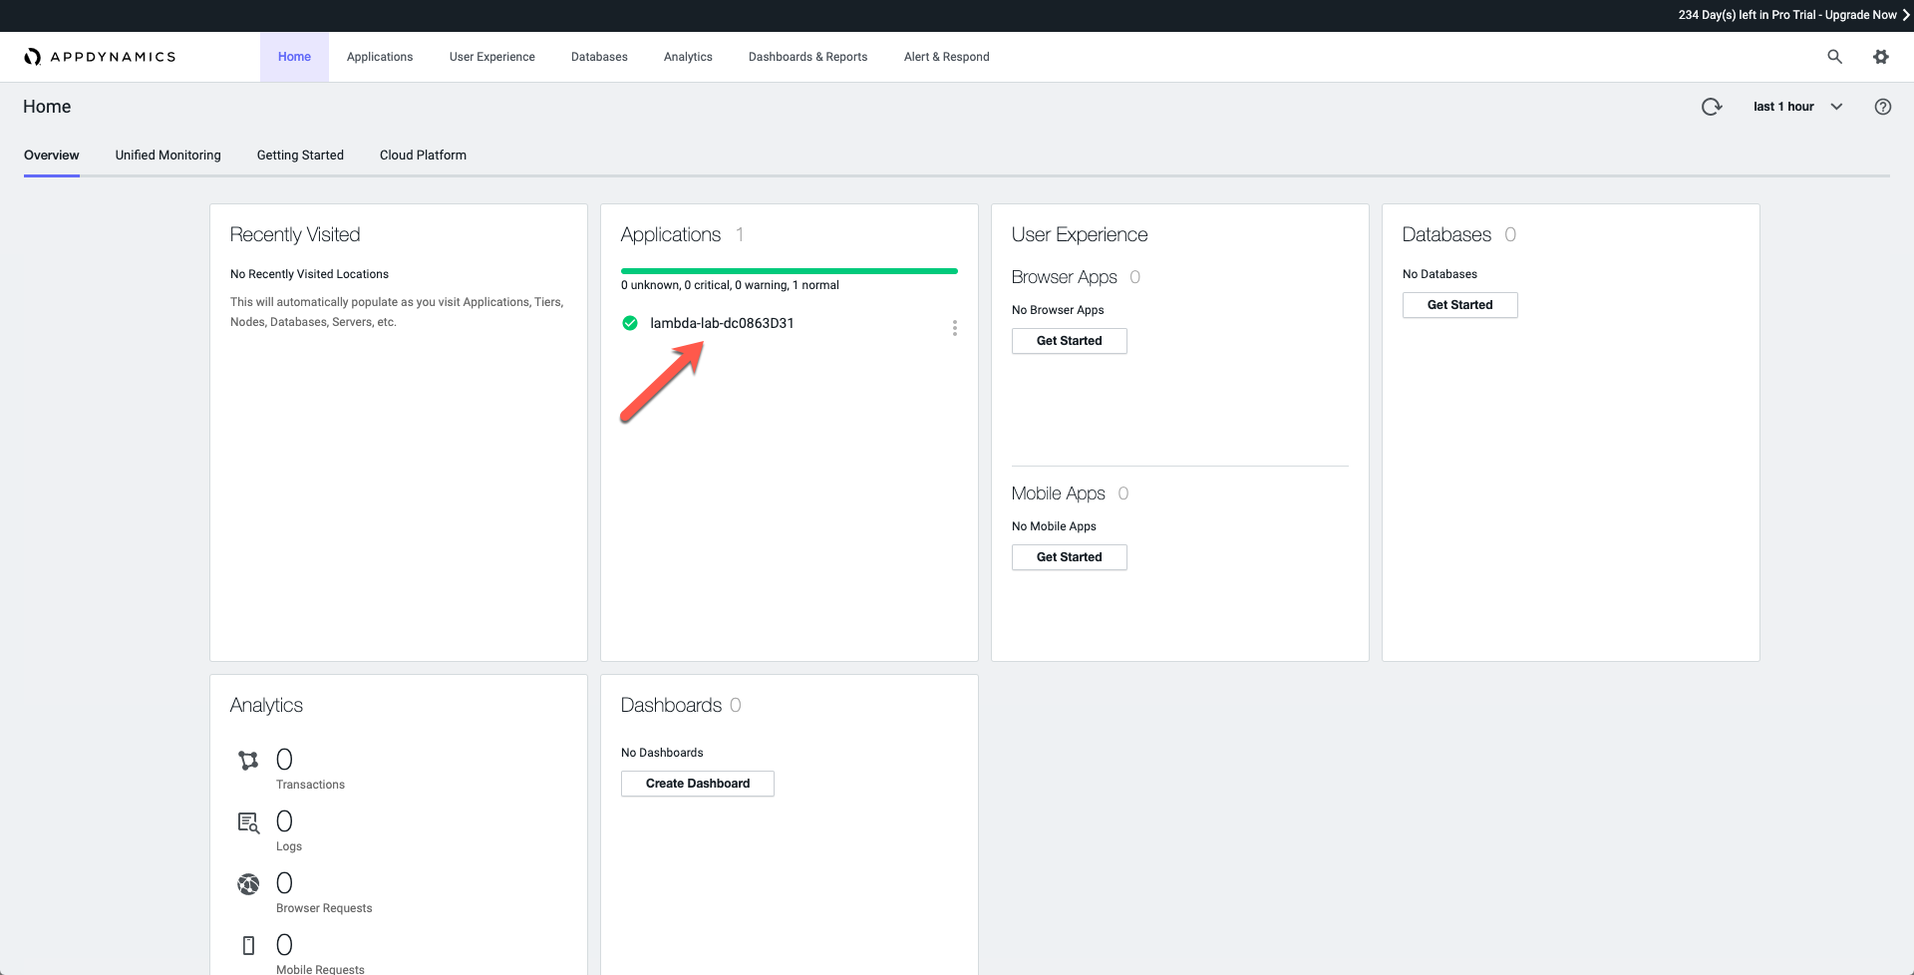
Task: Click the 'No Databases' text
Action: [1439, 274]
